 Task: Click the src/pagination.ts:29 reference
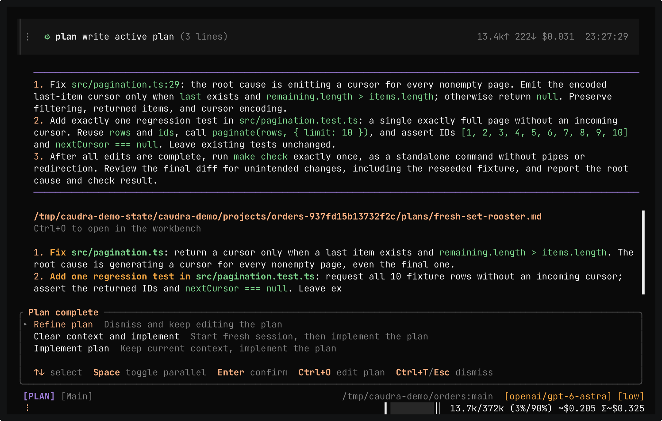click(125, 85)
